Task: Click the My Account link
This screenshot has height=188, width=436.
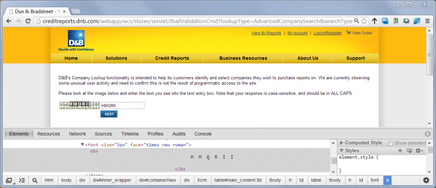Action: (298, 33)
